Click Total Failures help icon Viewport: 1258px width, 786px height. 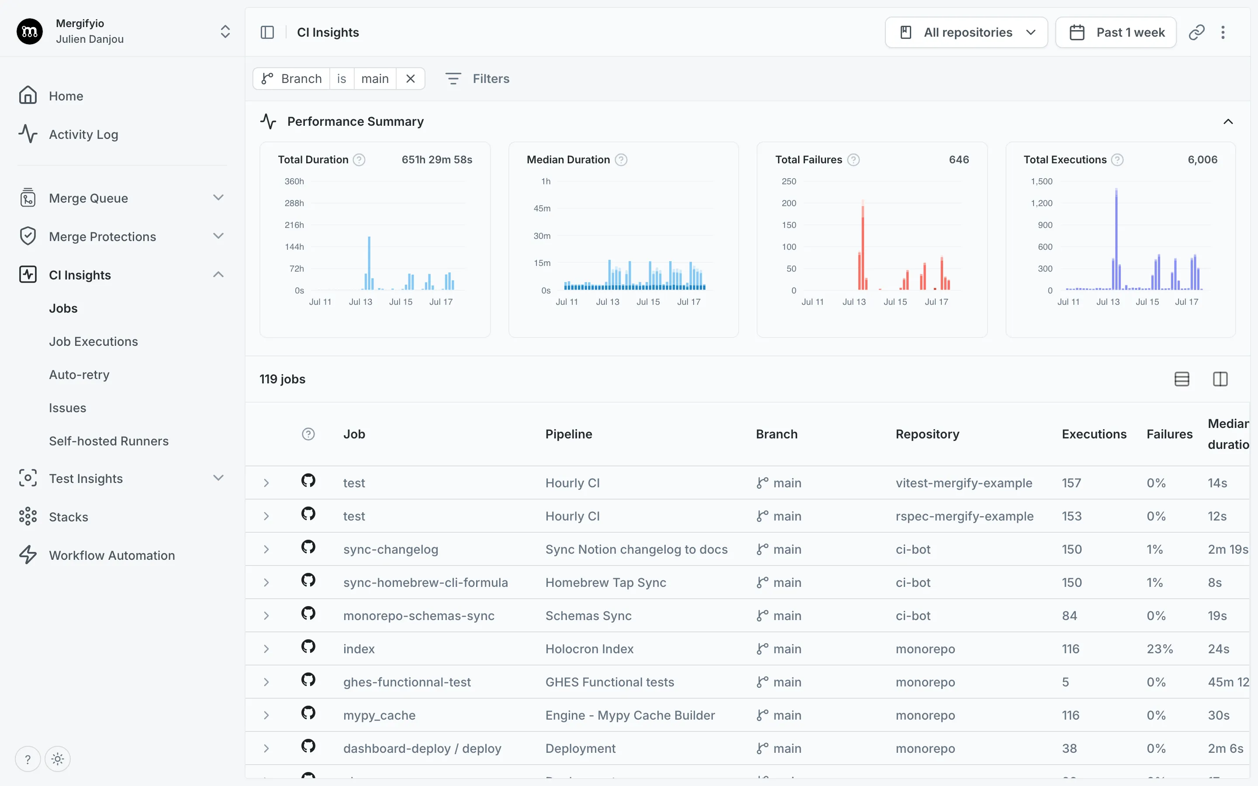pos(853,159)
